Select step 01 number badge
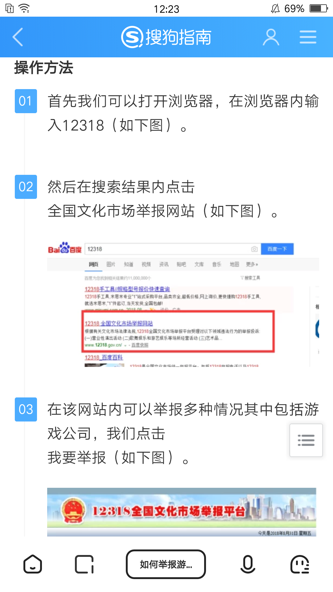333x592 pixels. pyautogui.click(x=26, y=101)
